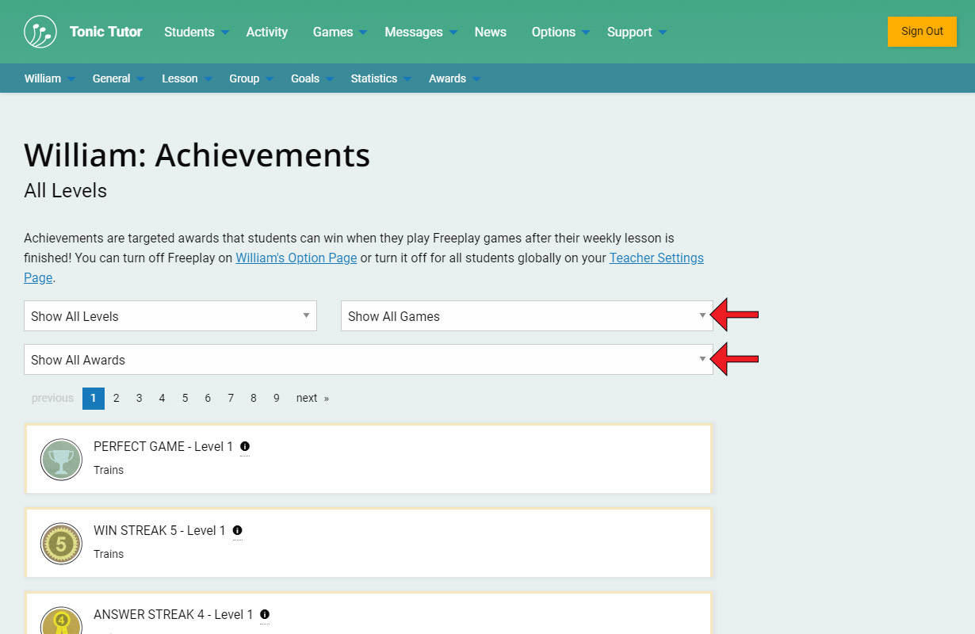Click the Perfect Game trophy badge

(x=61, y=460)
